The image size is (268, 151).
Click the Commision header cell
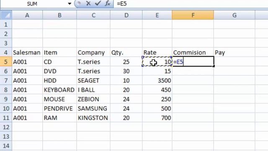pyautogui.click(x=193, y=52)
